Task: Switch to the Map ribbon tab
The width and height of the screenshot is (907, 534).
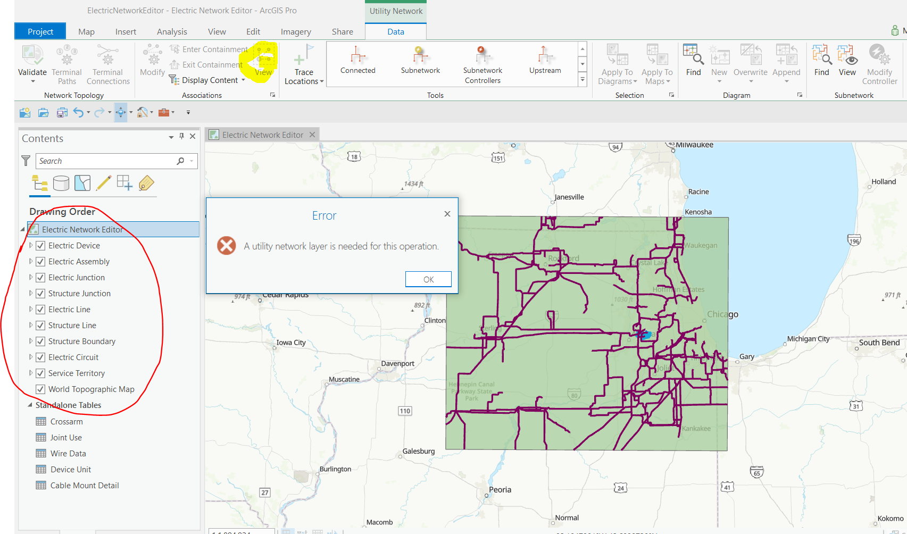Action: coord(86,31)
